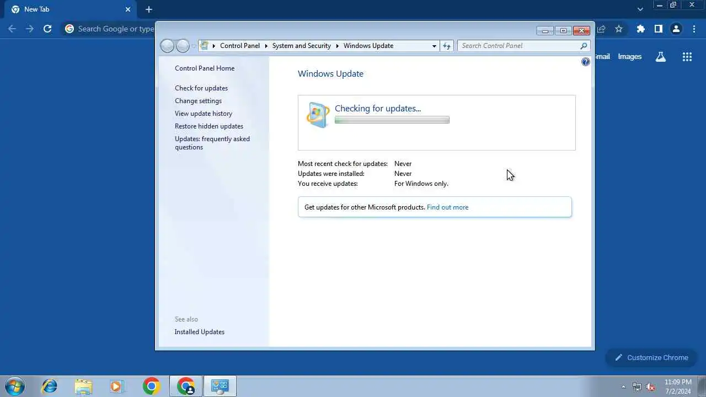Click the Checking for updates... text
The image size is (706, 397).
(x=378, y=109)
